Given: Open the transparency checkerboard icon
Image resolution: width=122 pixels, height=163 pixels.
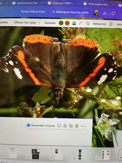Looking at the screenshot, I should coord(112,24).
